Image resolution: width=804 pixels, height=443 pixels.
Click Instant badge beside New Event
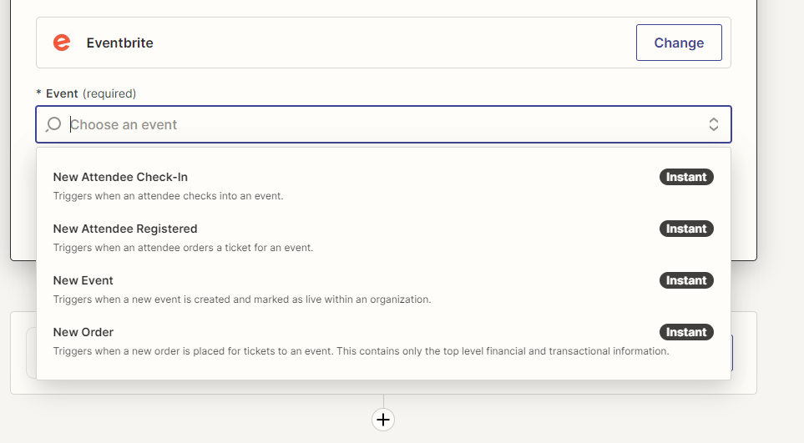point(686,280)
